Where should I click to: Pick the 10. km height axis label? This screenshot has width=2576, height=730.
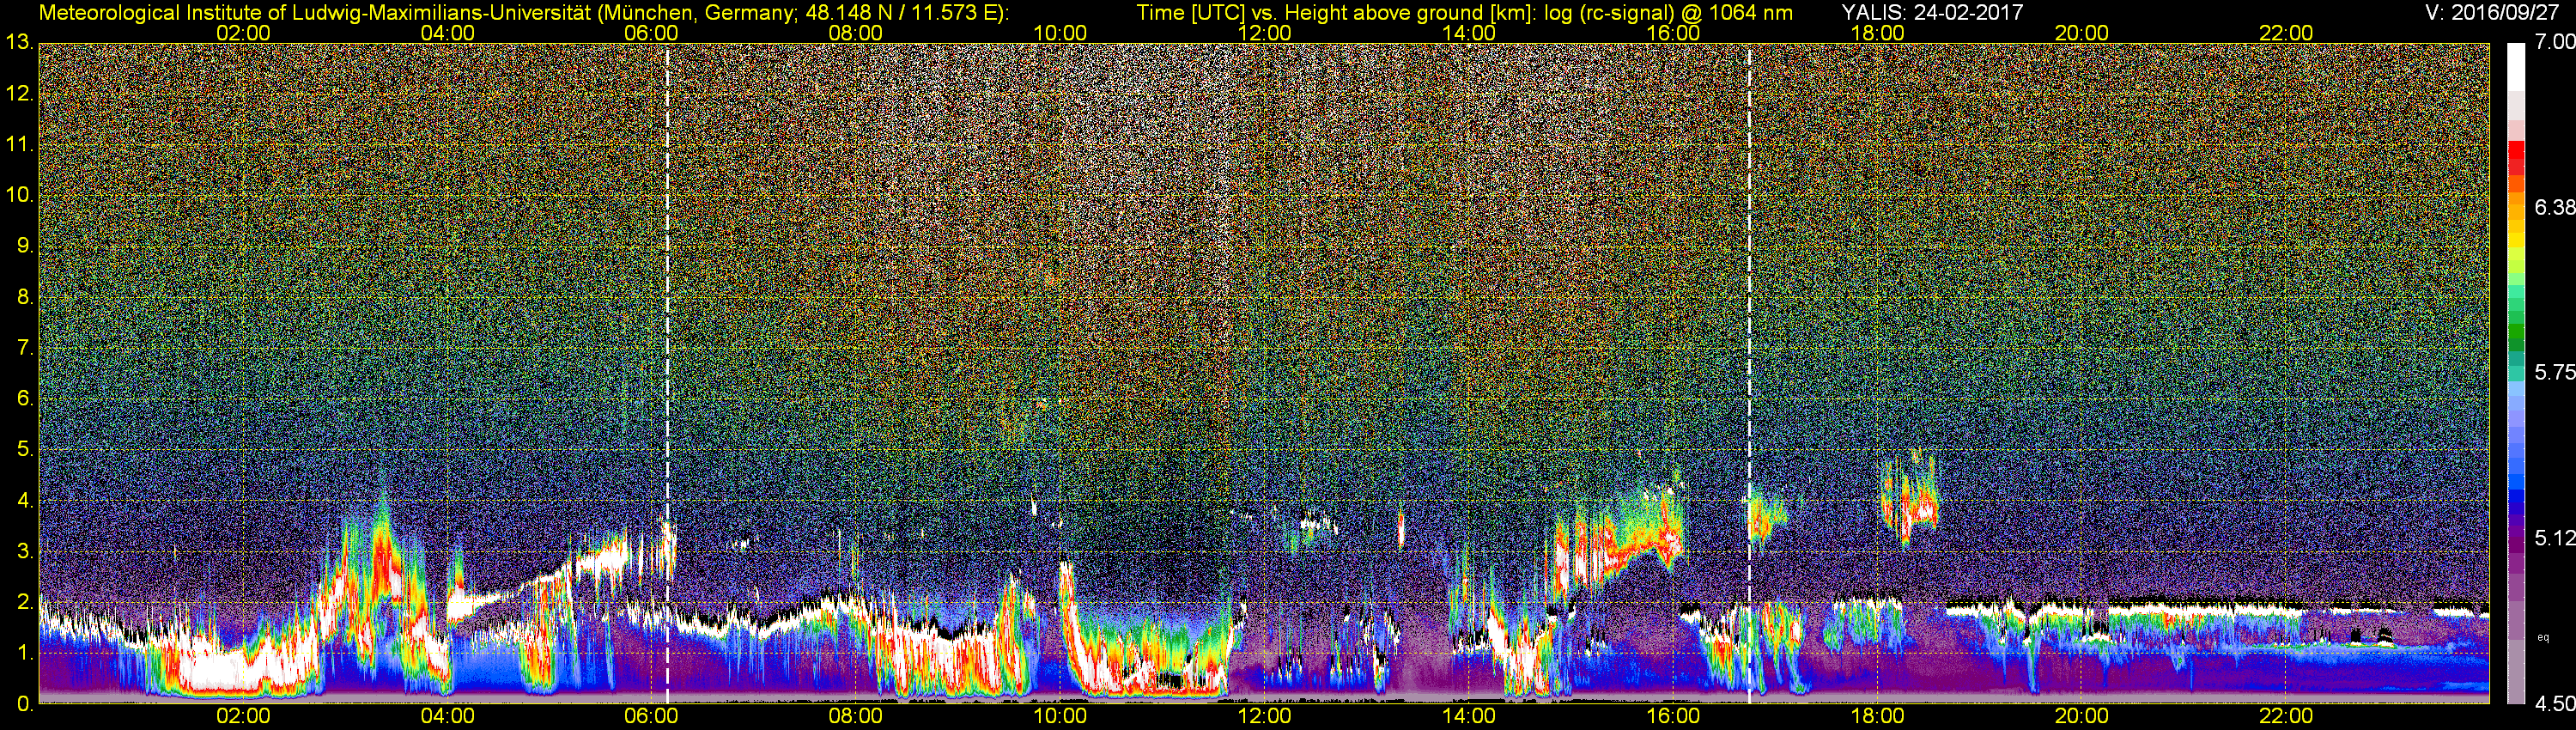(19, 194)
